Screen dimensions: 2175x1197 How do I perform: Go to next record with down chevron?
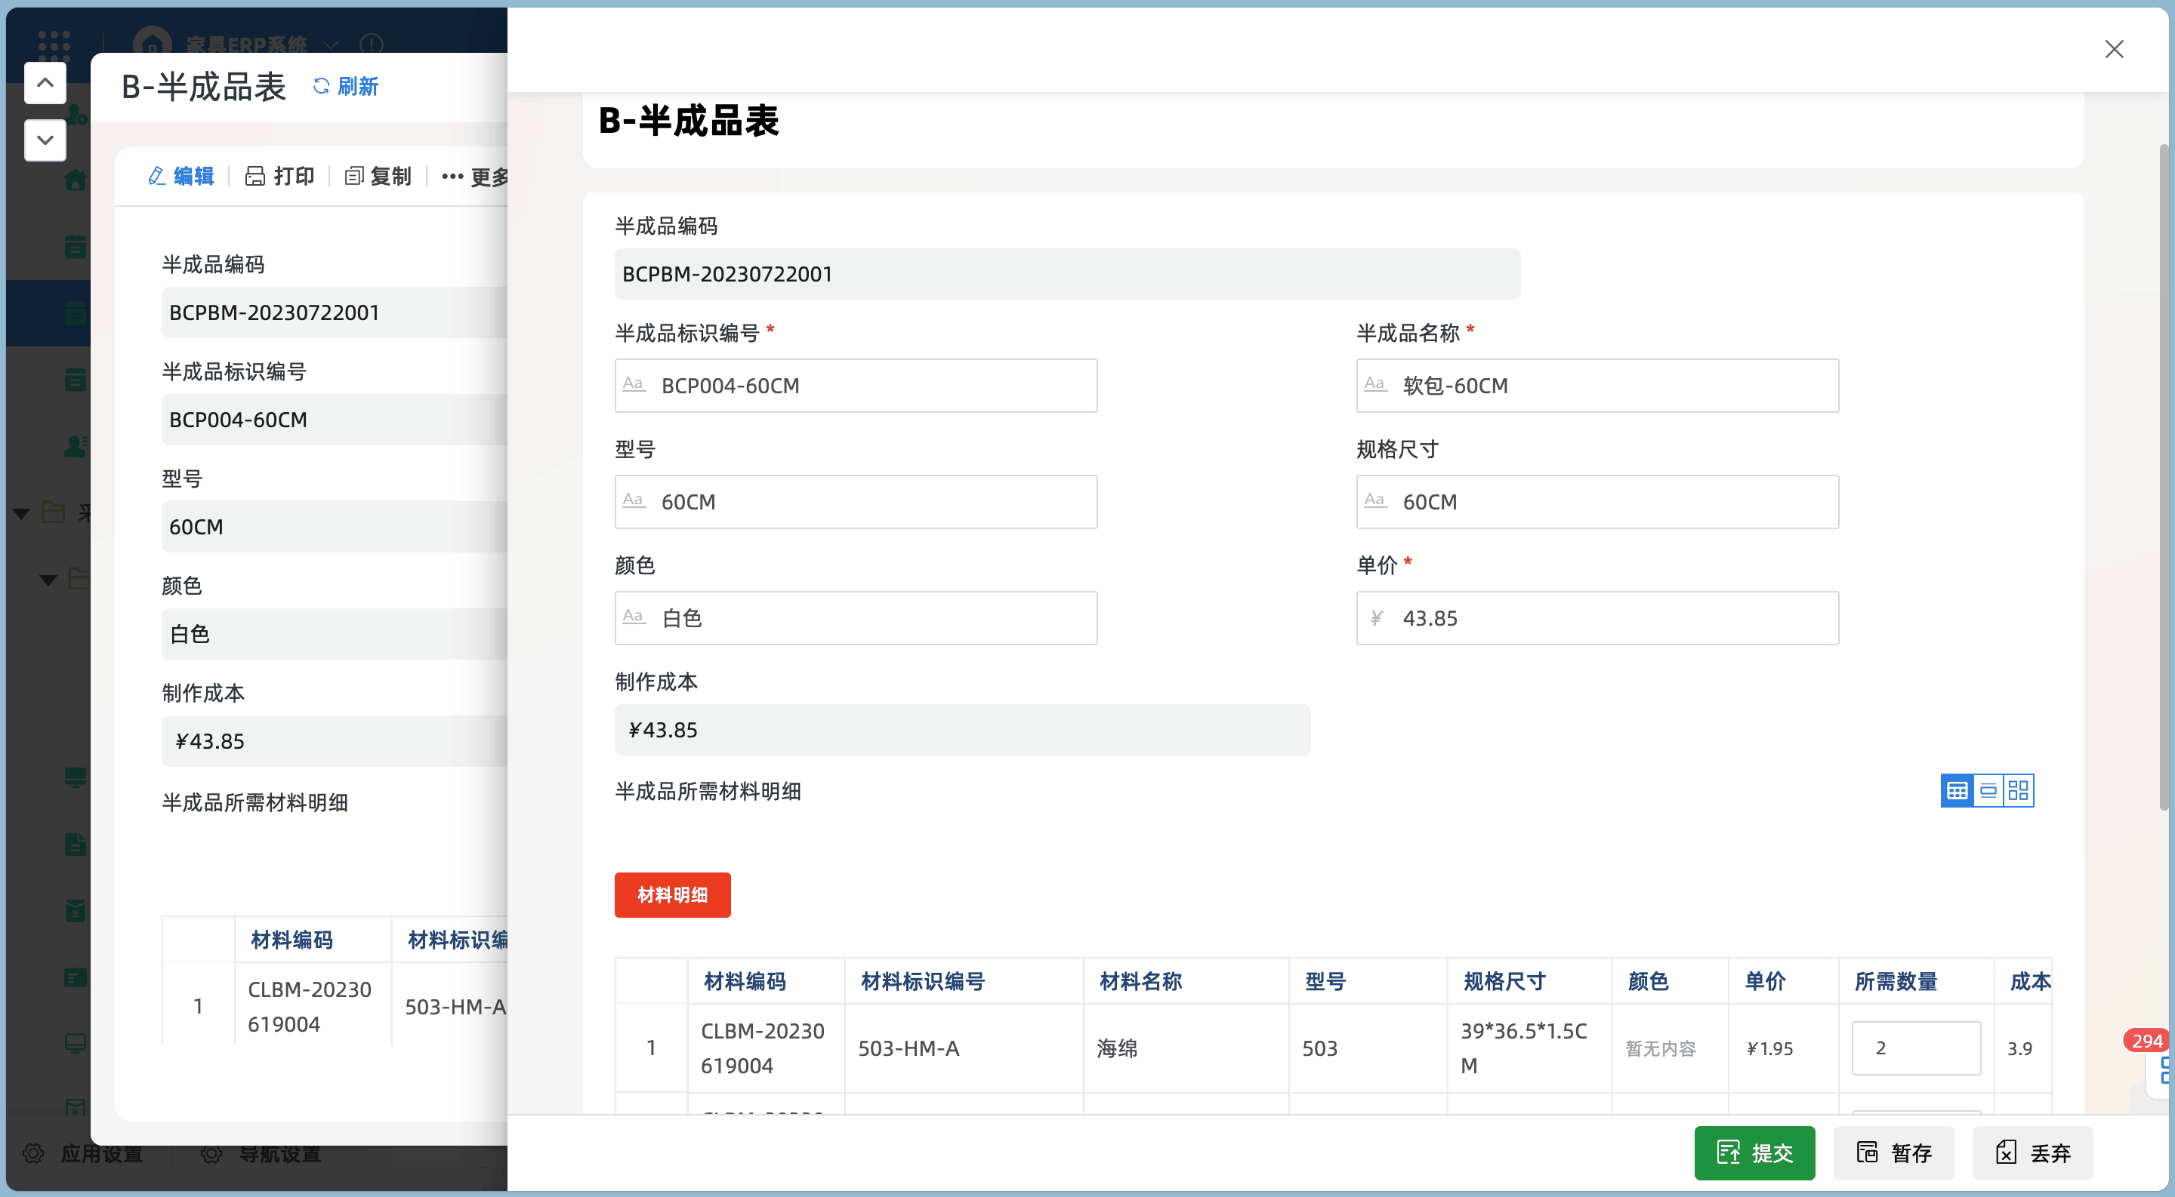click(45, 140)
